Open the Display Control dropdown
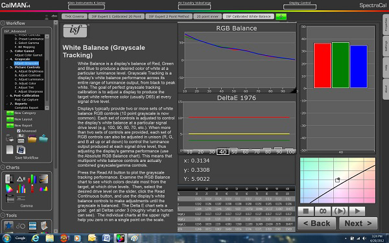Image resolution: width=389 pixels, height=243 pixels. tap(300, 7)
